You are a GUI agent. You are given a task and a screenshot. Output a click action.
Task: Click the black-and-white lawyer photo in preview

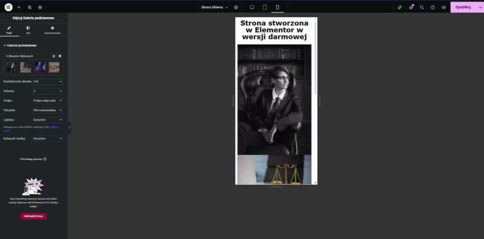[275, 99]
